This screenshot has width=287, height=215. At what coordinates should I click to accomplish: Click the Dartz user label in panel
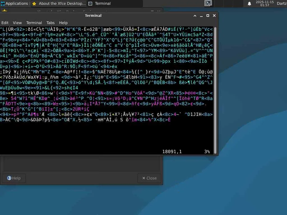(x=282, y=3)
